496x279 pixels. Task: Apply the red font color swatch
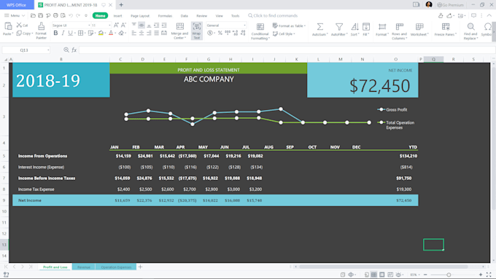coord(111,34)
